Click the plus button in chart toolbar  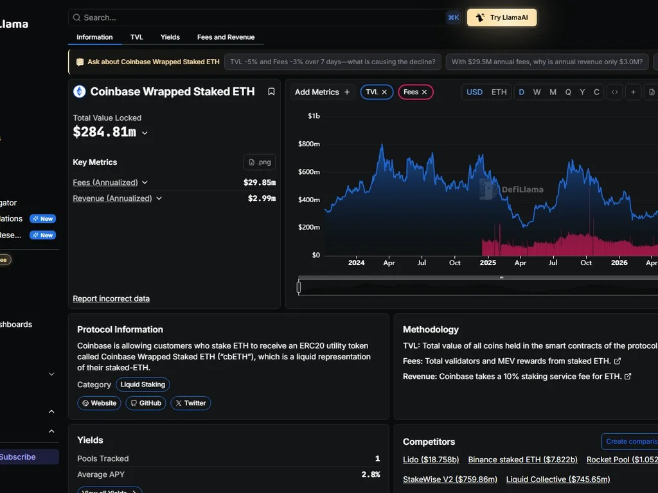click(633, 92)
